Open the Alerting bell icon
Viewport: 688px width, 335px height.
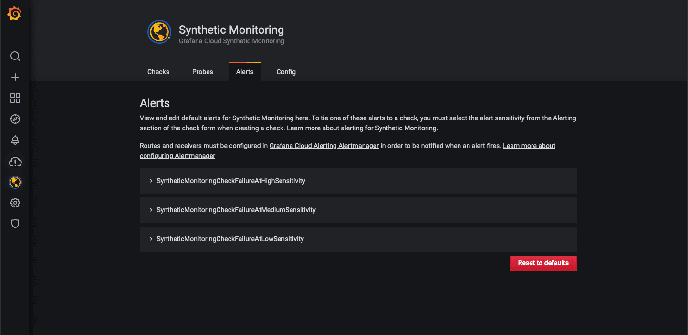[15, 140]
